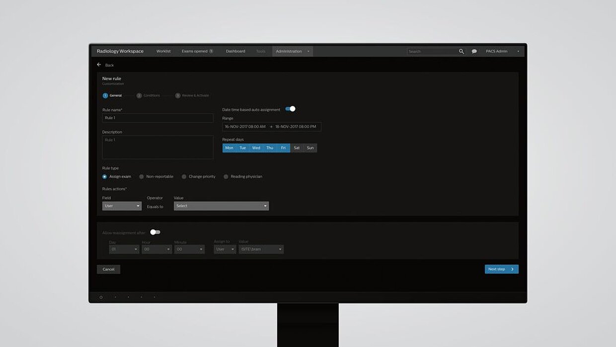
Task: Select the Non-reportable rule type
Action: (x=142, y=176)
